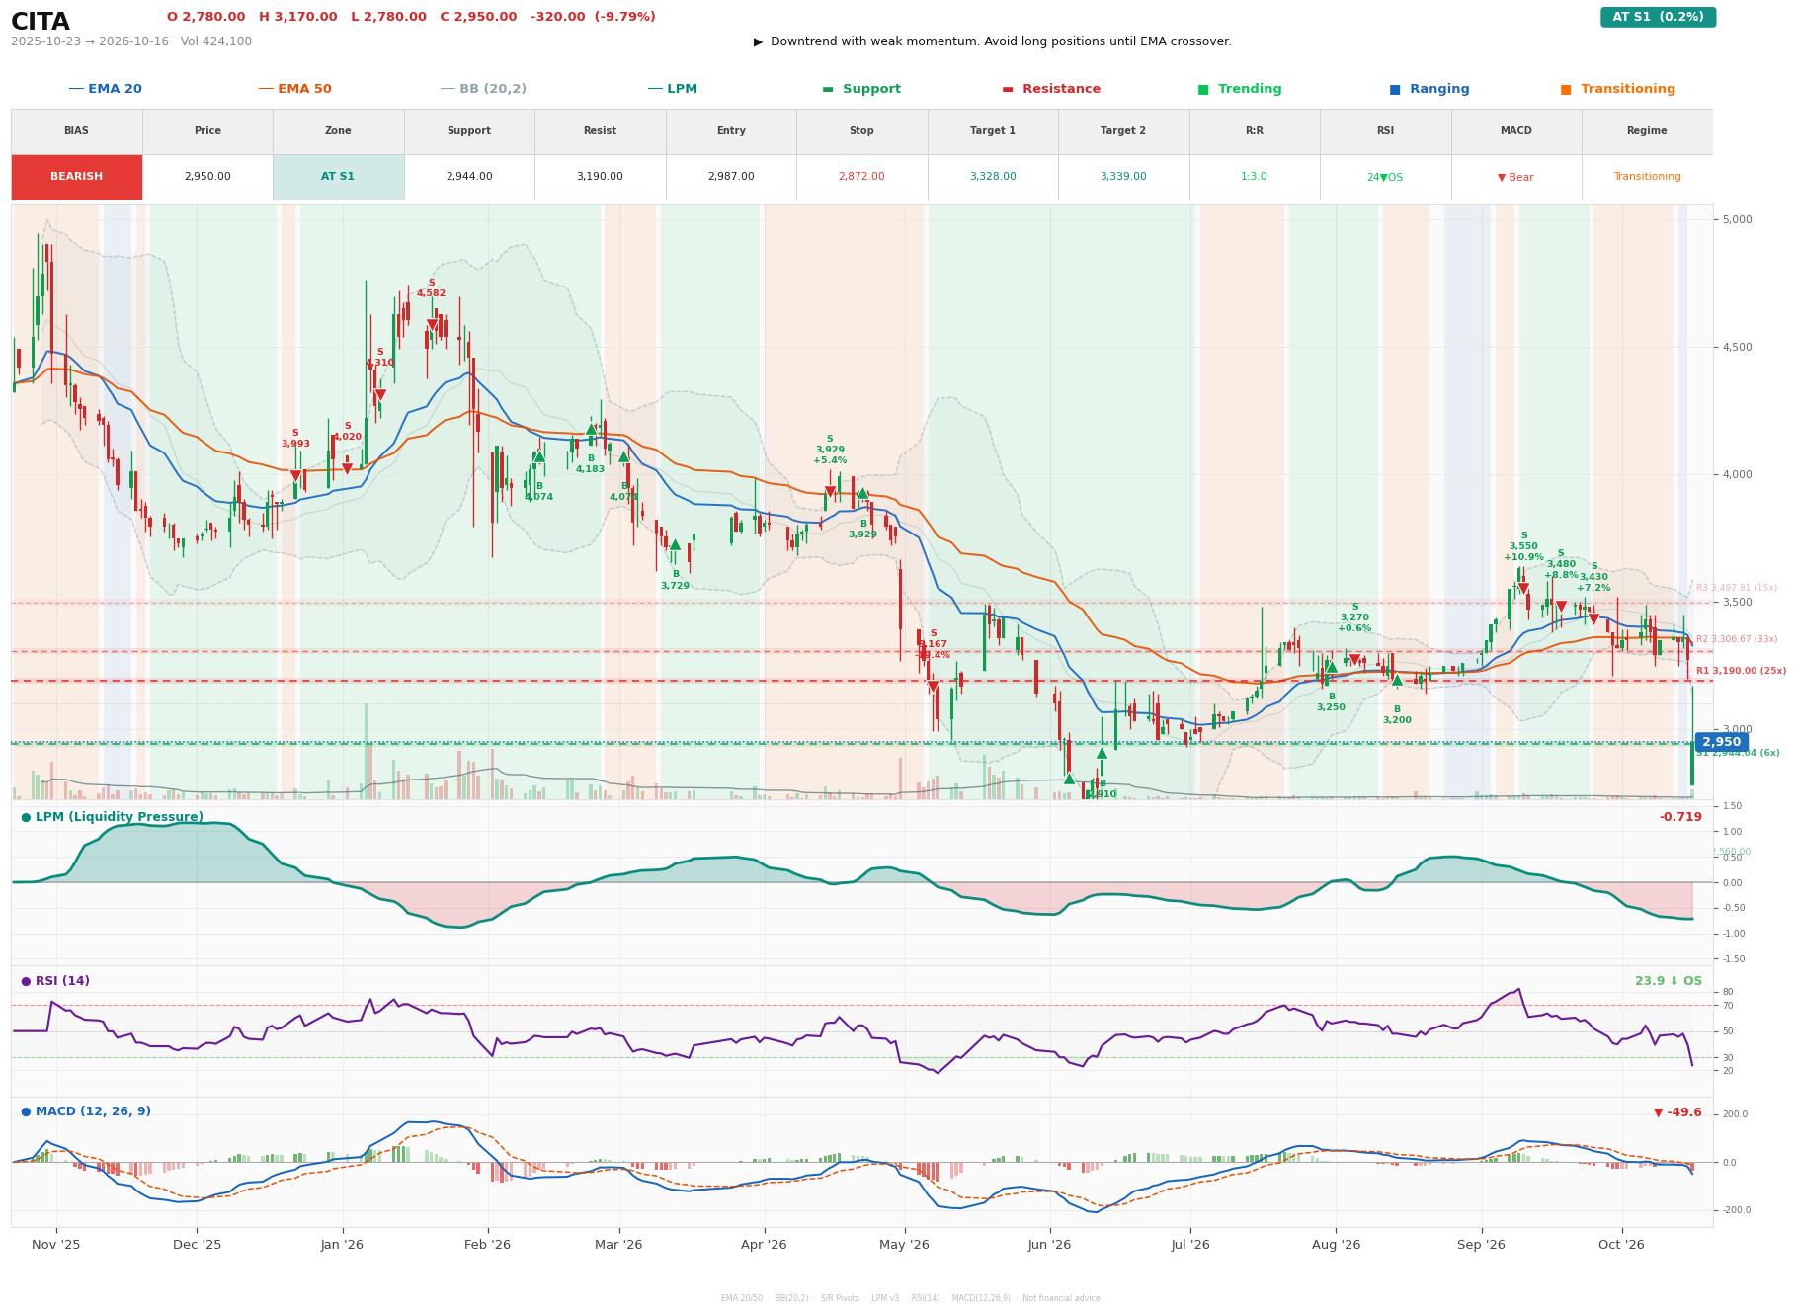Select the EMA 50 legend entry
Image resolution: width=1797 pixels, height=1314 pixels.
click(x=294, y=89)
